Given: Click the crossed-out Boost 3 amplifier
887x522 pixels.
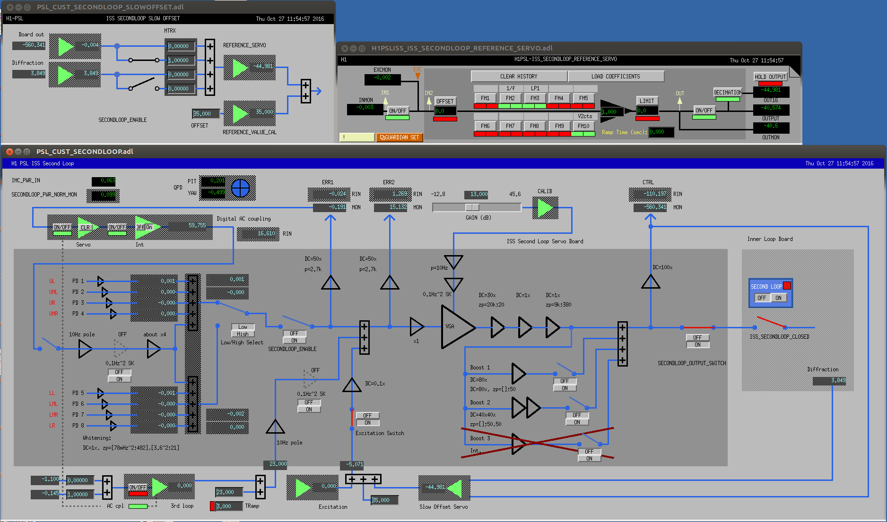Looking at the screenshot, I should coord(519,444).
